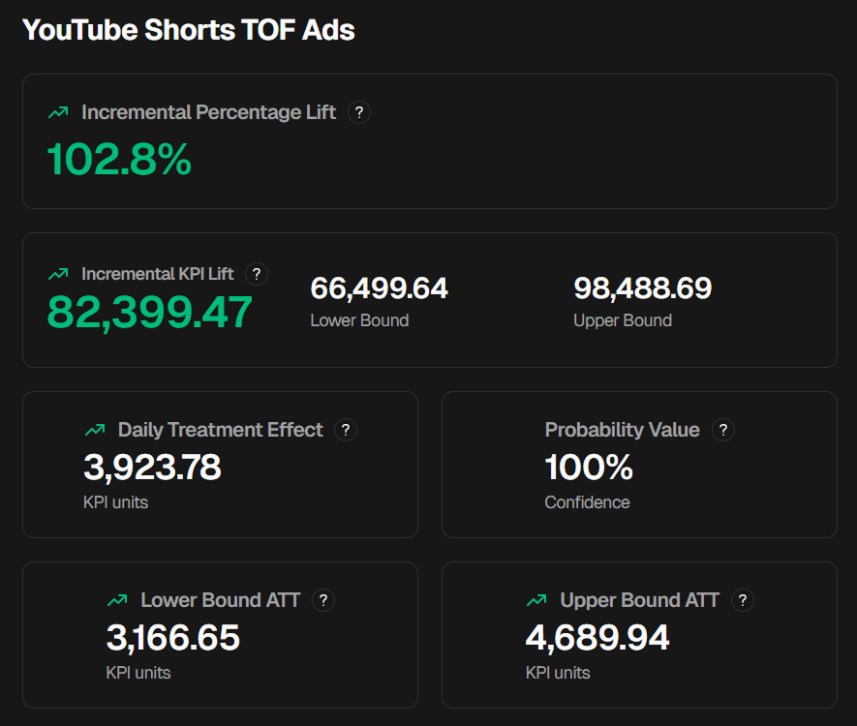Click the 98,488.69 upper bound value

click(x=643, y=288)
